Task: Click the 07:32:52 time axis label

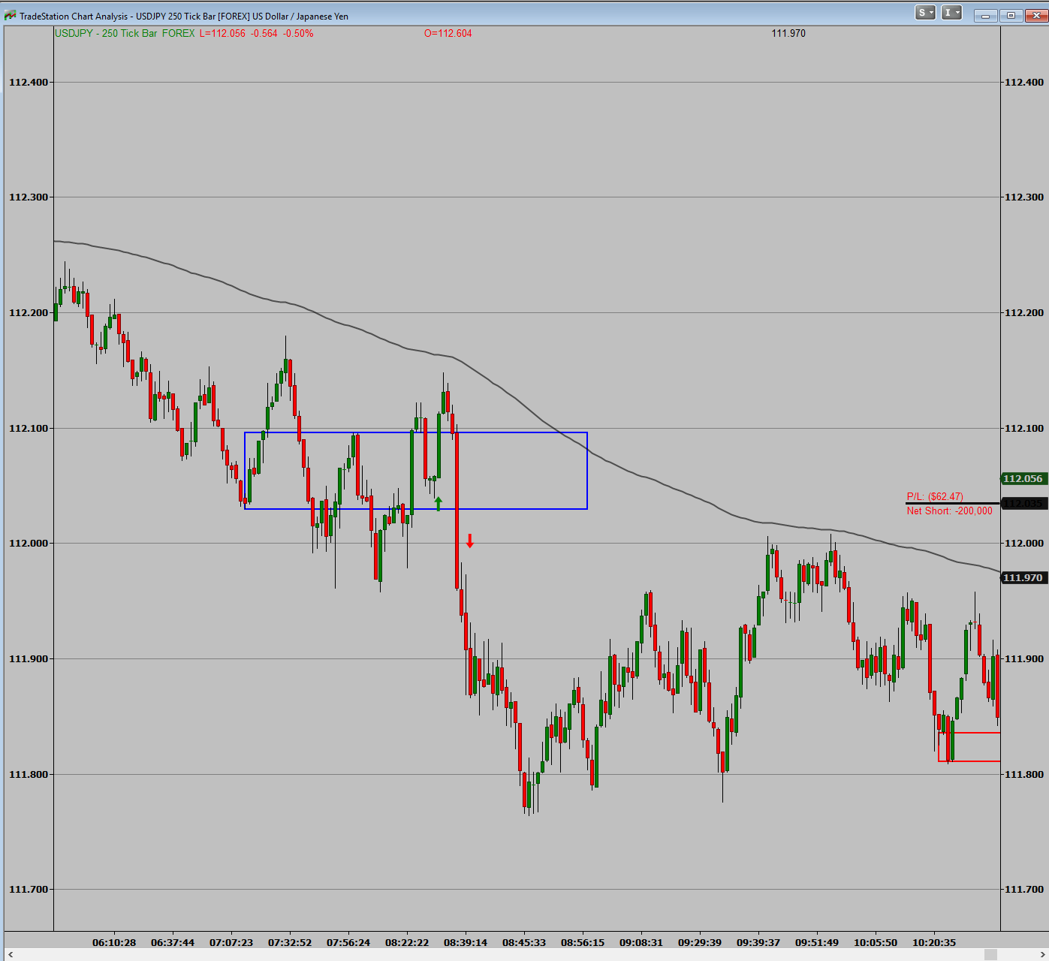Action: 290,943
